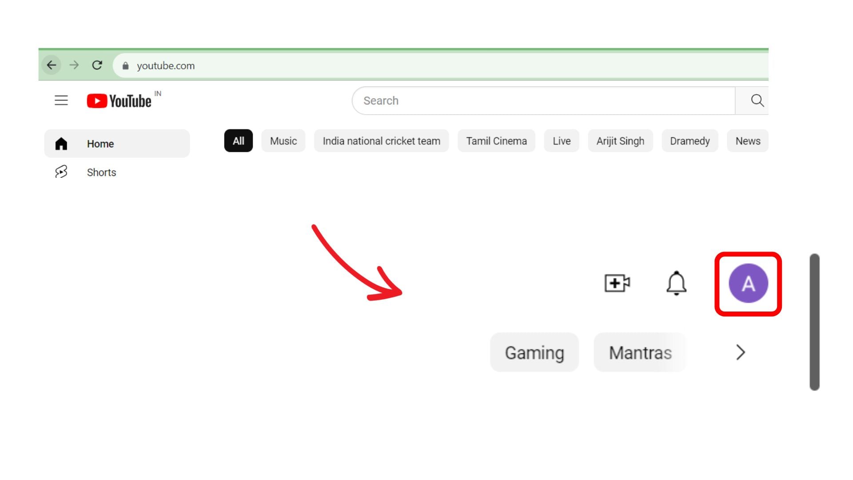Enable the Music topic filter
This screenshot has width=853, height=480.
(283, 140)
